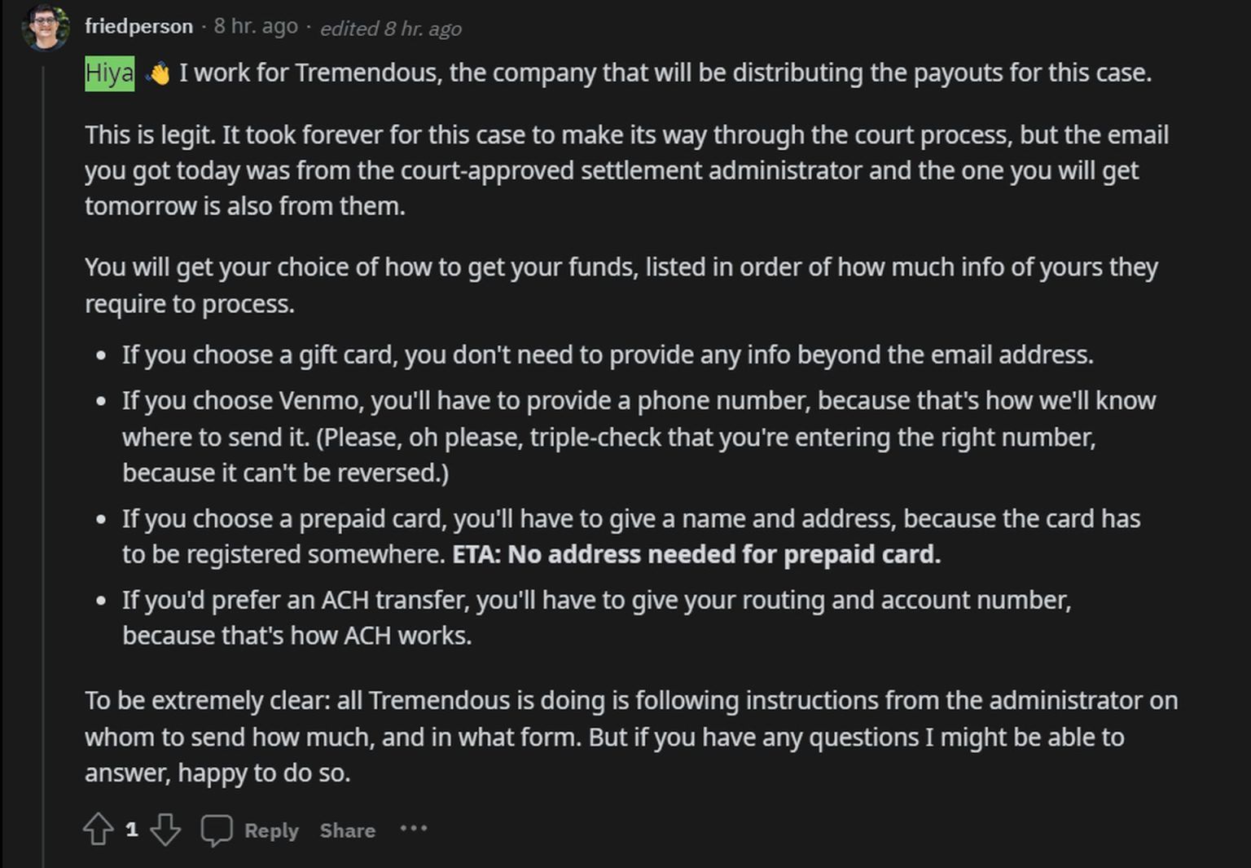This screenshot has width=1251, height=868.
Task: Click the Share option
Action: click(347, 831)
